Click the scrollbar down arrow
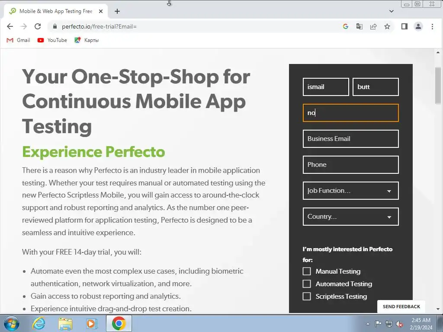 438,309
